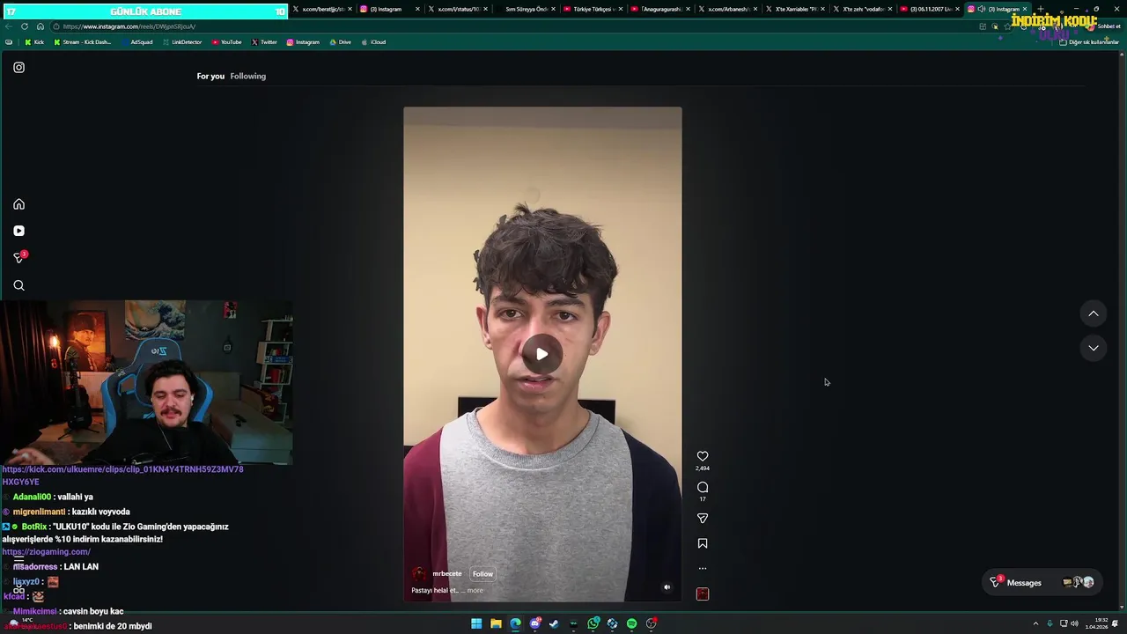Switch to the x.com/Arbanesh browser tab
Viewport: 1127px width, 634px height.
(728, 9)
